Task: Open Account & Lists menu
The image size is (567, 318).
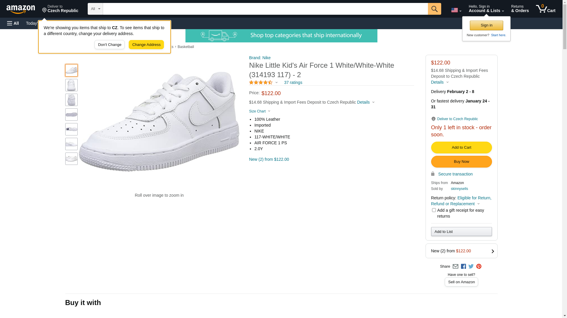Action: (x=486, y=9)
